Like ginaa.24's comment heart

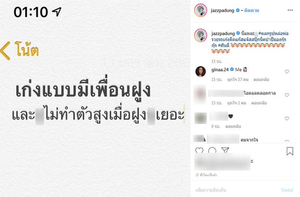(287, 71)
